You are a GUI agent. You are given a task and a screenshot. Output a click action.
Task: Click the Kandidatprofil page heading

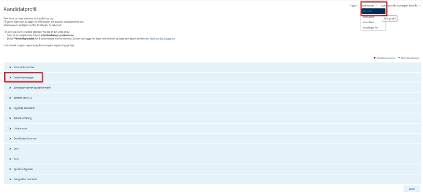coord(20,10)
